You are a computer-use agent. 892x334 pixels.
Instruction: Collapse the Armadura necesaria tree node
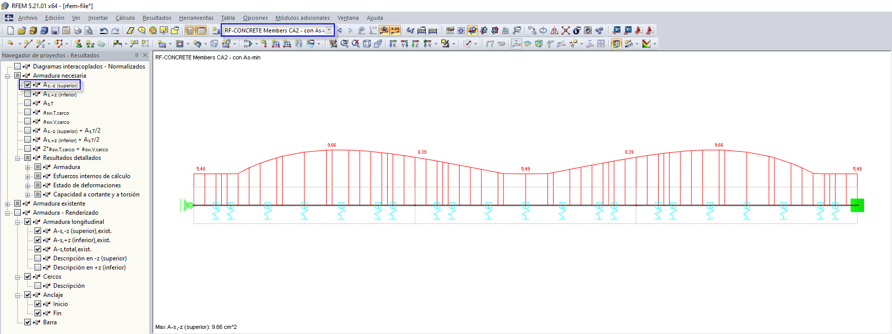pos(8,76)
